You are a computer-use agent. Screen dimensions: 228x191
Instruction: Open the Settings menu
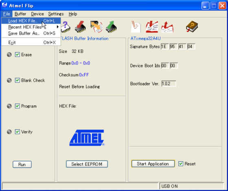click(56, 14)
